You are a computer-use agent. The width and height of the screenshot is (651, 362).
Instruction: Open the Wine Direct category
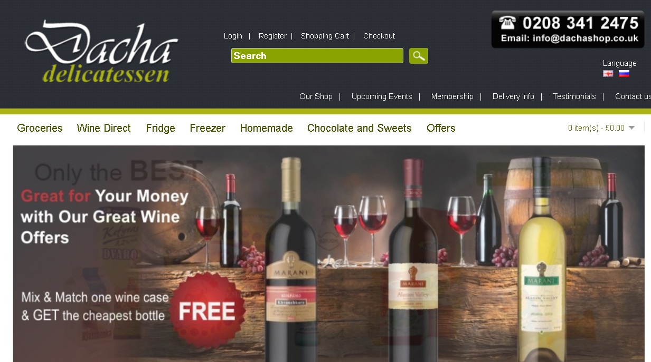tap(103, 128)
